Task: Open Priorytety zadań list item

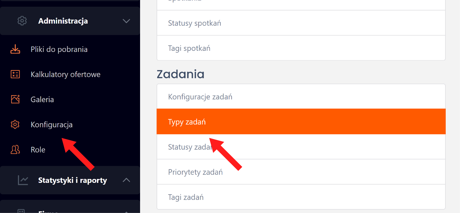Action: (x=196, y=172)
